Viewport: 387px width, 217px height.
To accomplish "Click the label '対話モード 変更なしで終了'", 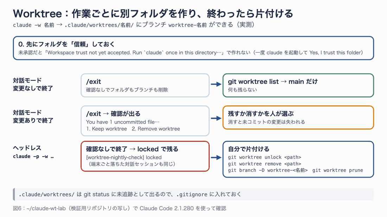I will pos(33,84).
